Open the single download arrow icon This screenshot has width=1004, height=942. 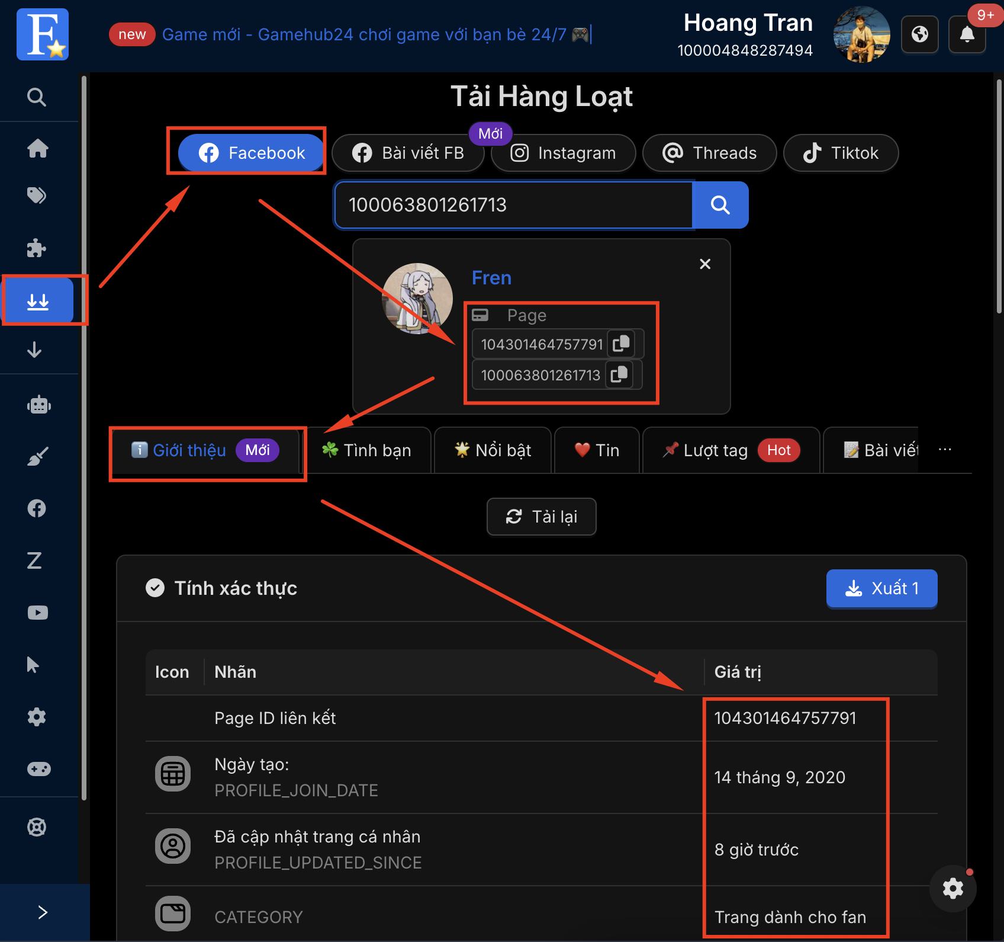click(x=34, y=350)
